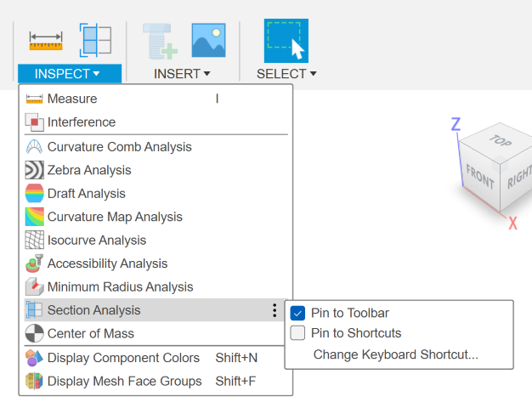The width and height of the screenshot is (532, 408).
Task: Click the Insert Fastener bolt icon
Action: pyautogui.click(x=160, y=41)
